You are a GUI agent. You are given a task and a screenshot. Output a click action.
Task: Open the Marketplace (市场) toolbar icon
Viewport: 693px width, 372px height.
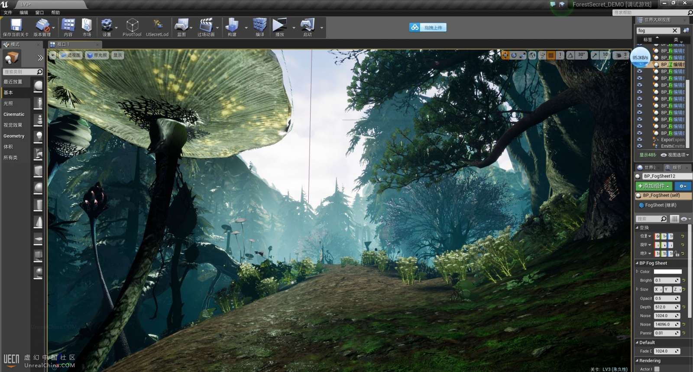(x=87, y=26)
